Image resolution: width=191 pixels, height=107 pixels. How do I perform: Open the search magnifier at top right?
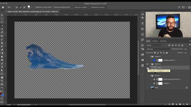(x=179, y=7)
